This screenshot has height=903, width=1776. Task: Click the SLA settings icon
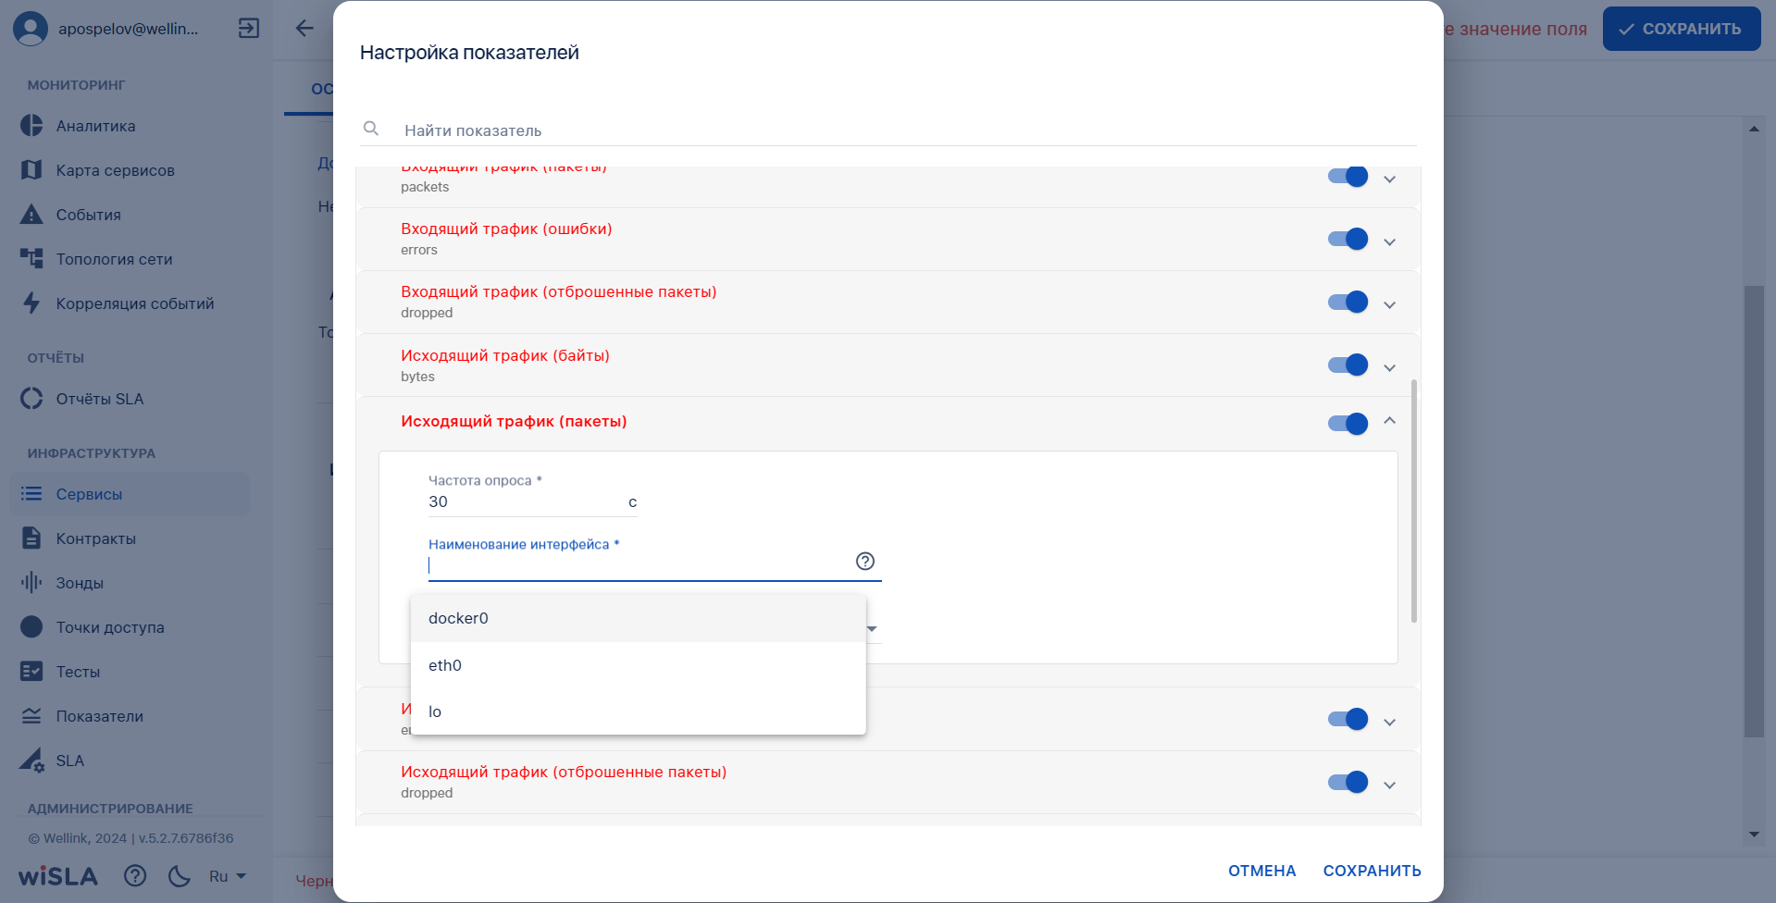click(31, 761)
